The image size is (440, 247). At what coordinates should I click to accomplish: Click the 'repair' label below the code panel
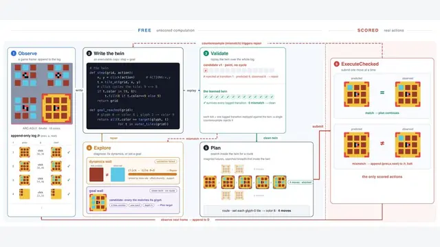[x=113, y=138]
